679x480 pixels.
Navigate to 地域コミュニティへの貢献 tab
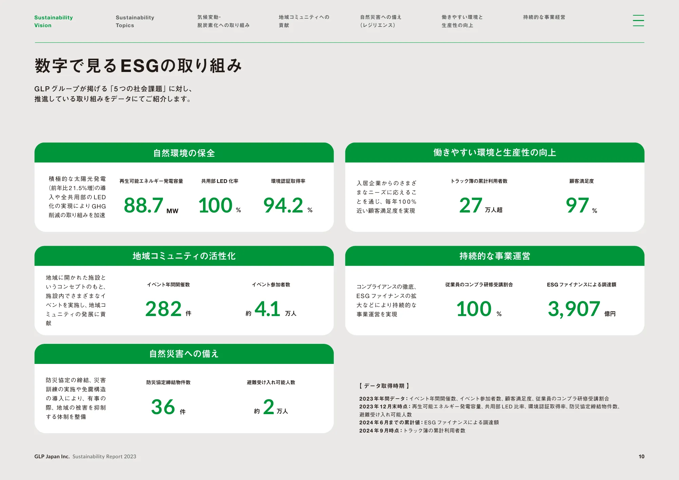tap(304, 21)
